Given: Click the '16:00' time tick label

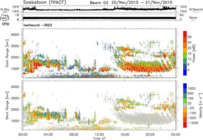Looking at the screenshot, I should 125,135.
